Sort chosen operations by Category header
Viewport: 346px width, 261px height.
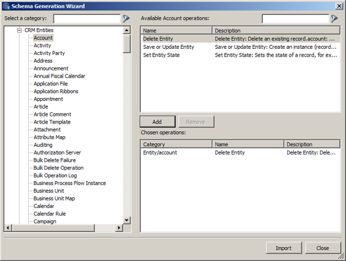pos(176,144)
